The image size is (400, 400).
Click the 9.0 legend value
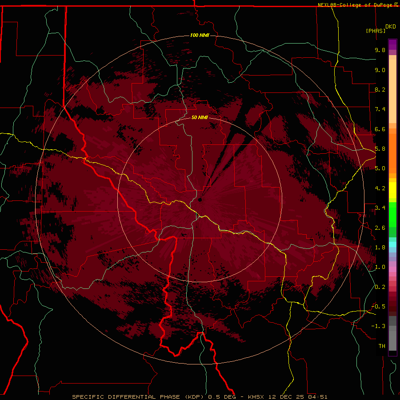tap(380, 70)
